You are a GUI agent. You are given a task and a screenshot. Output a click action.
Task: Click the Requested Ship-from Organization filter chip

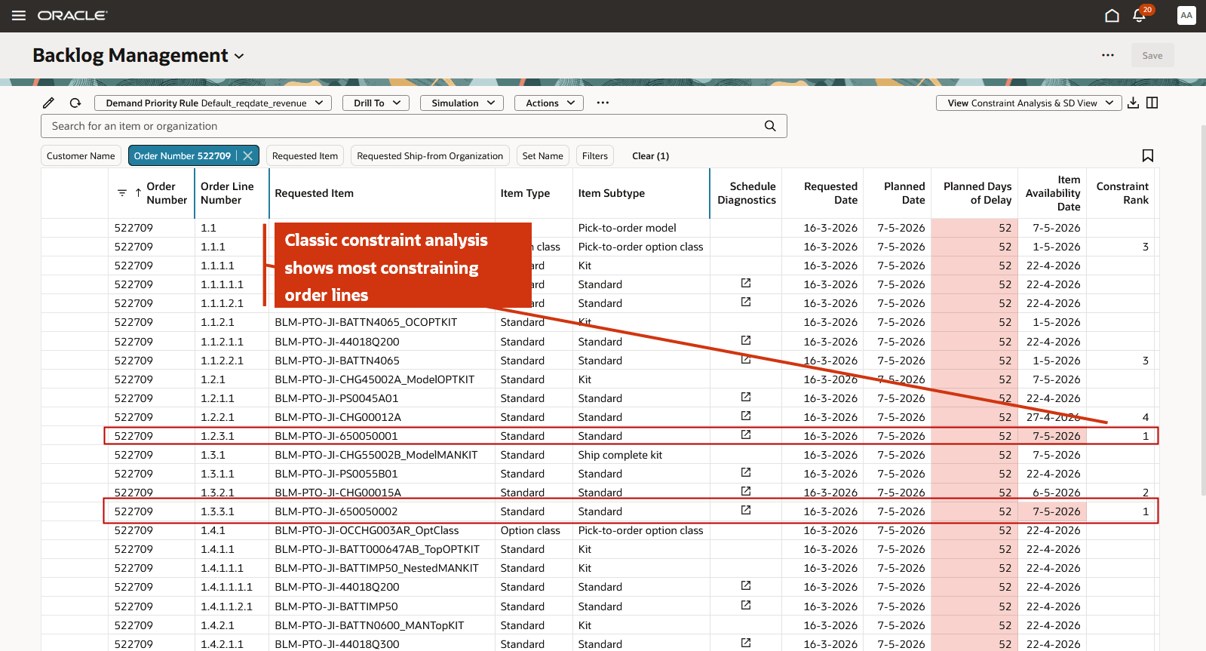430,155
